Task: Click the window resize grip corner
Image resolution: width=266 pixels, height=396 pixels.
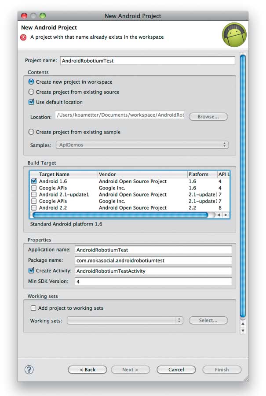Action: [x=246, y=378]
